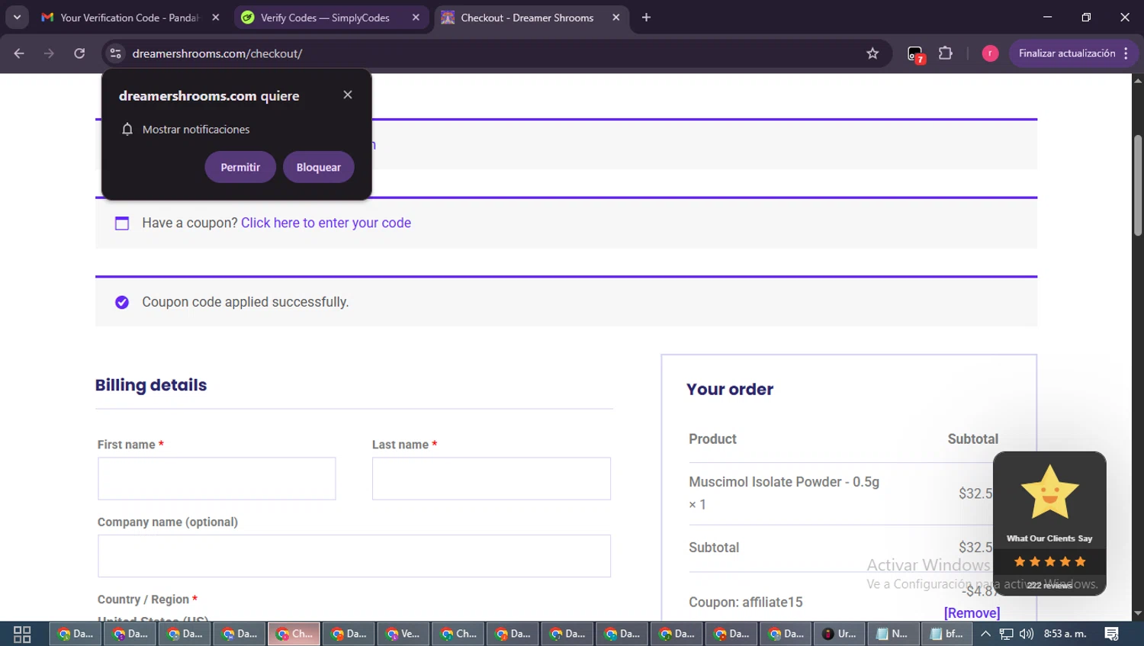
Task: Click the scrollbar up arrow
Action: click(x=1138, y=79)
